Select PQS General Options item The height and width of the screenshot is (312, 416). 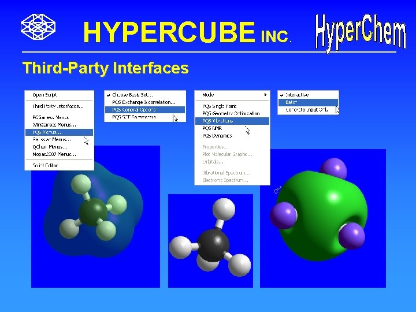pos(145,110)
